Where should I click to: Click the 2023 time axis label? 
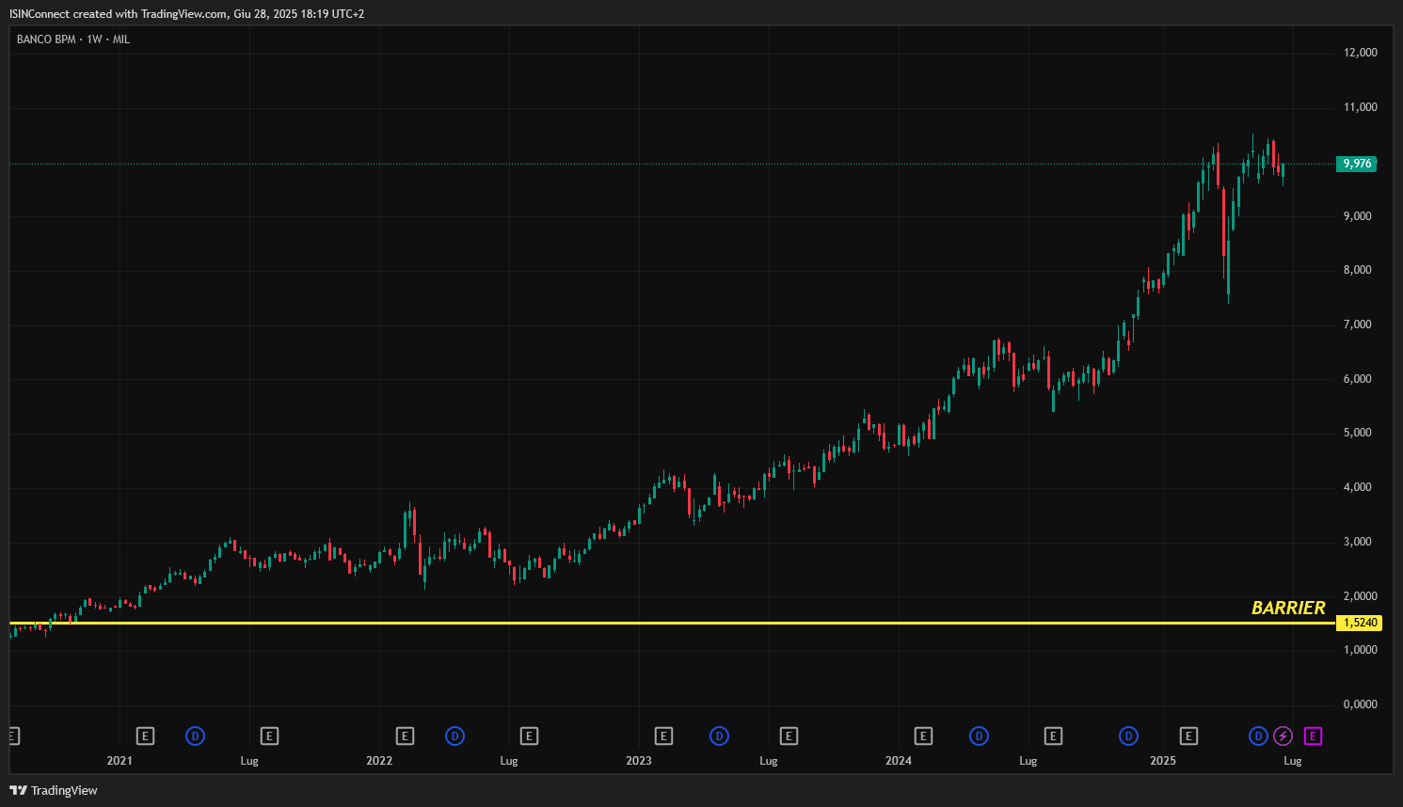(639, 761)
